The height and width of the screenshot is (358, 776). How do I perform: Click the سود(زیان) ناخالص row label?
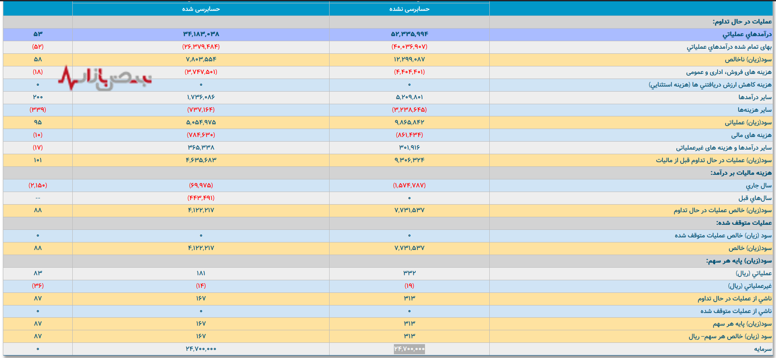pos(748,59)
